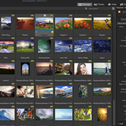The height and width of the screenshot is (126, 126).
Task: Click the orange edited icon on Poppies 2
Action: pyautogui.click(x=52, y=32)
